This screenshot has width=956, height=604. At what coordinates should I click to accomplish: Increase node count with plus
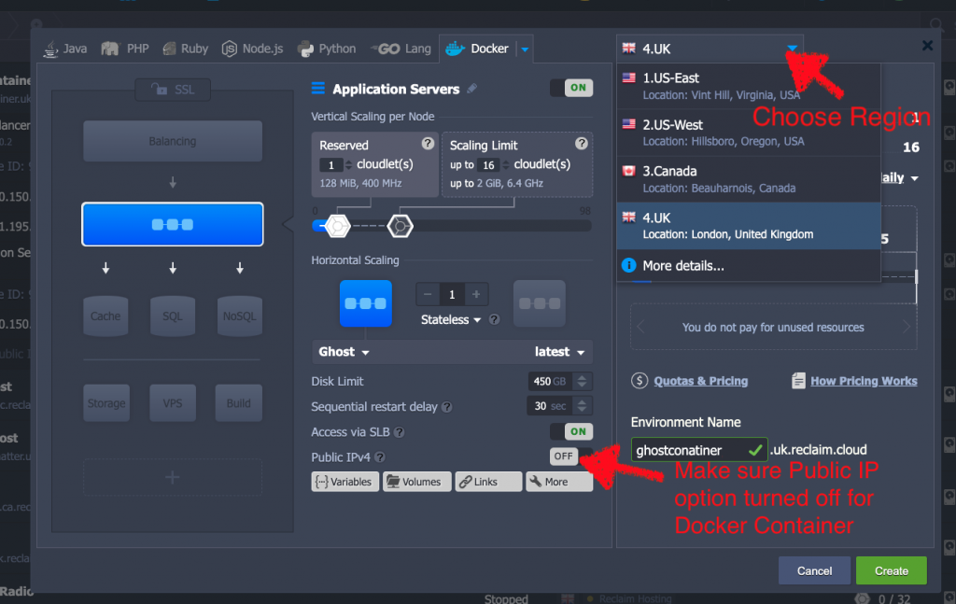(x=476, y=294)
